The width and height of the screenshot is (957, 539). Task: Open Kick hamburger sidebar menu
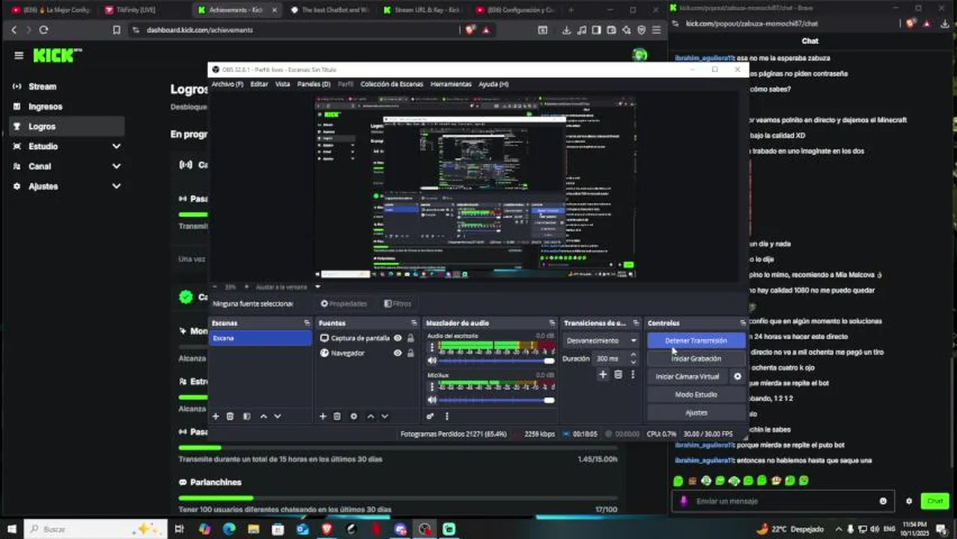pyautogui.click(x=19, y=55)
